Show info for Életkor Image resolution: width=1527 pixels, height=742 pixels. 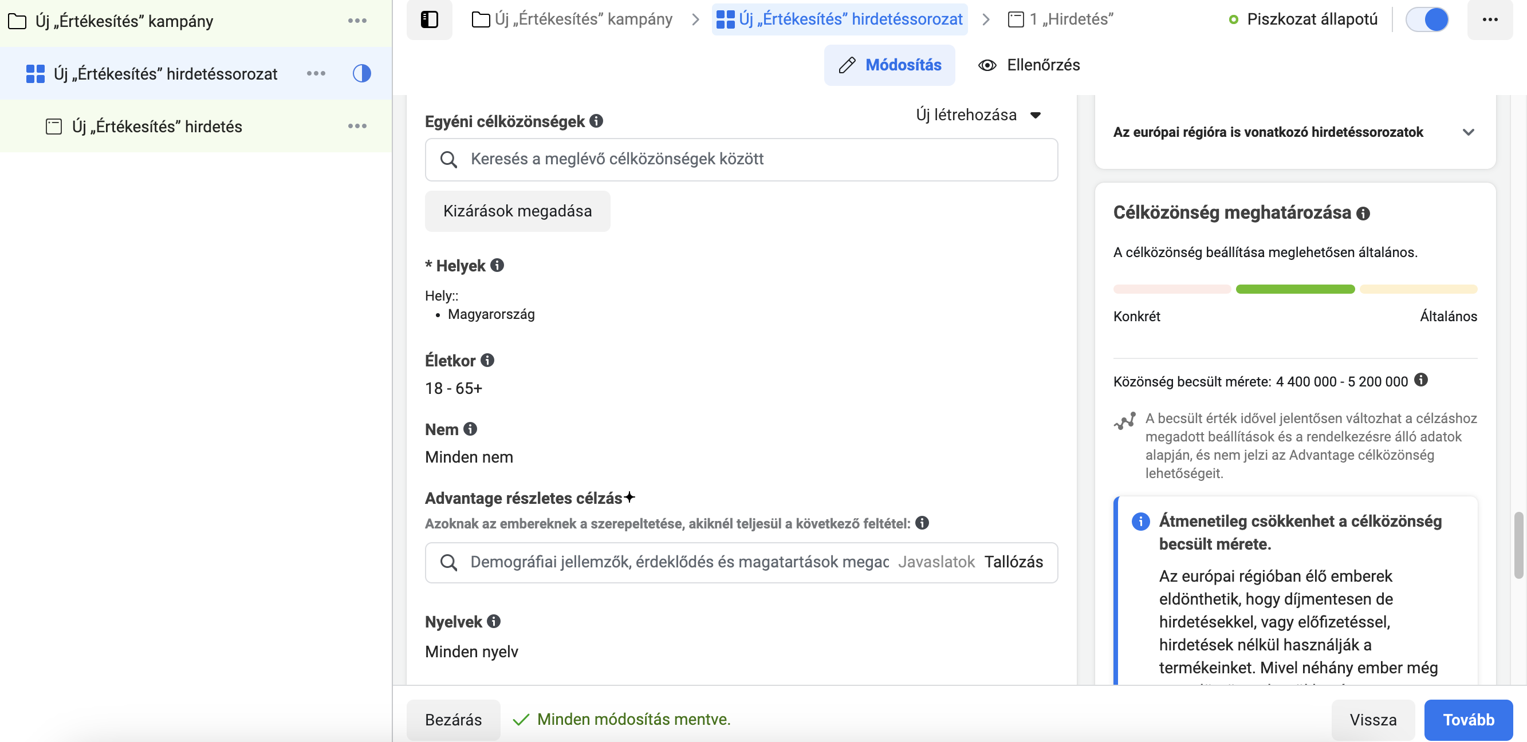tap(487, 360)
